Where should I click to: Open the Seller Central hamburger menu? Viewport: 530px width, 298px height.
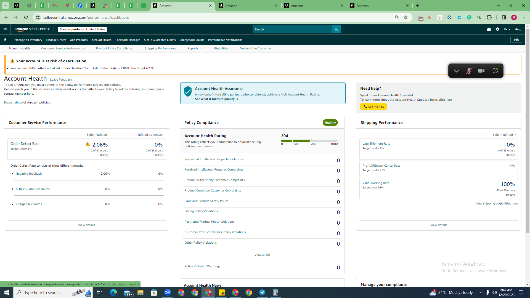pyautogui.click(x=5, y=29)
